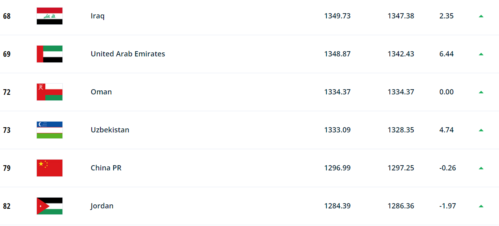
Task: Open the United Arab Emirates team link
Action: (128, 54)
